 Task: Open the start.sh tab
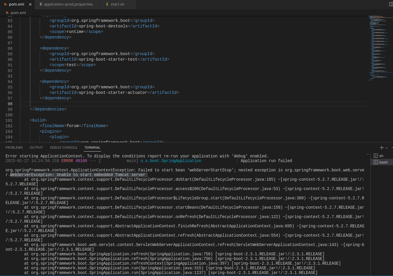click(x=117, y=4)
